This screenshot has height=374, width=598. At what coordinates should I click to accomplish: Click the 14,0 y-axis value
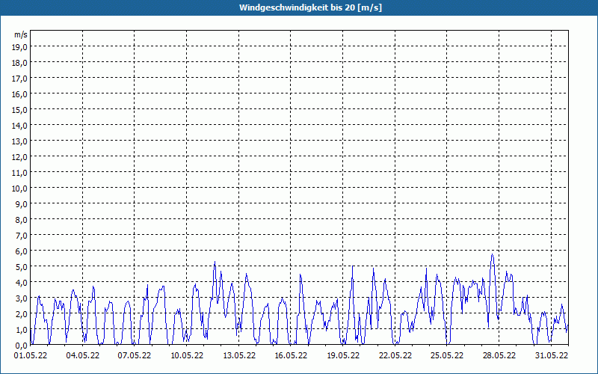[x=21, y=126]
